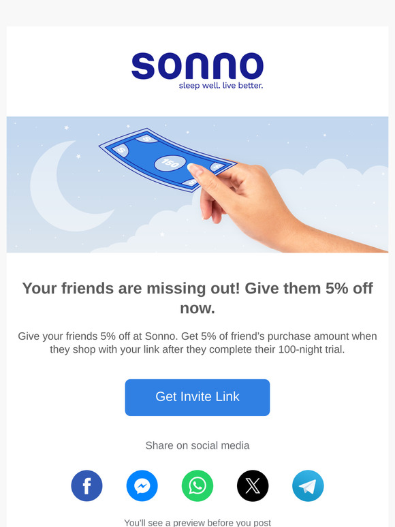Share via the Facebook icon
Viewport: 395px width, 527px height.
86,485
